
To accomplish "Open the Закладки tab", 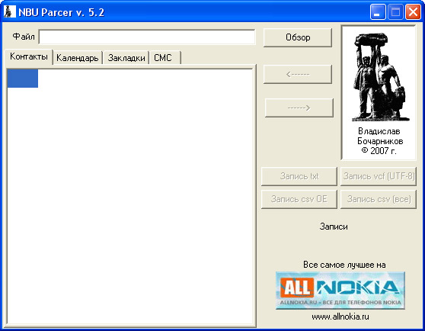I will click(126, 58).
